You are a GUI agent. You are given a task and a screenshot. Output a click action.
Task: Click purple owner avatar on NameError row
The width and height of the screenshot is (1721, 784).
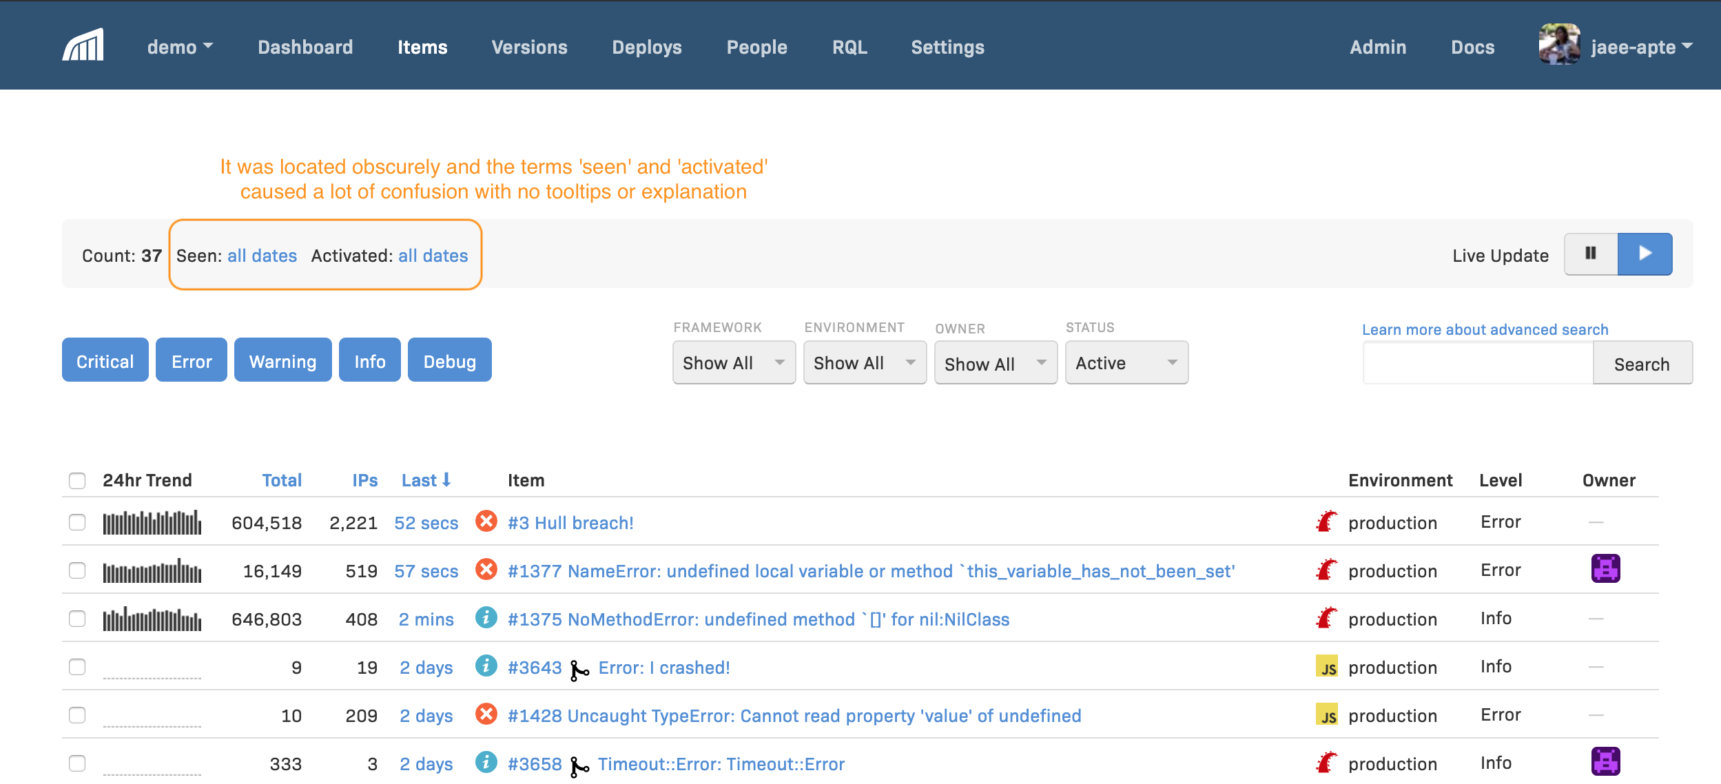[x=1605, y=569]
